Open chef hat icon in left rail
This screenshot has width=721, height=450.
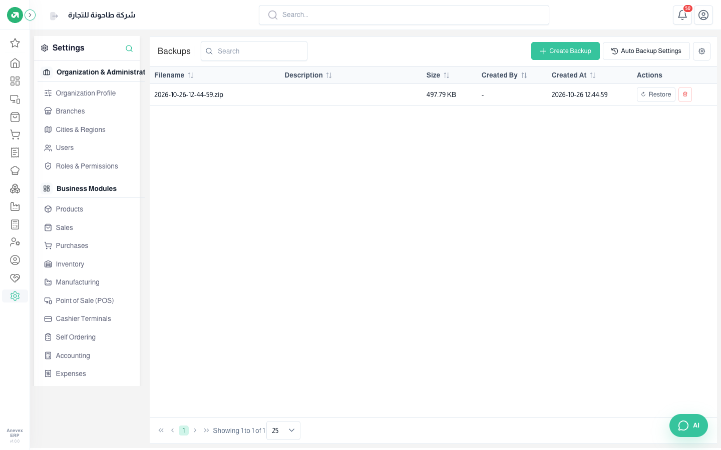click(15, 170)
